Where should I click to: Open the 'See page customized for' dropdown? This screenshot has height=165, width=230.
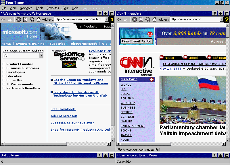click(41, 56)
